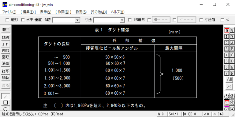Screen dimensions: 235x117
Task: Click layer button 6
Action: (227, 67)
